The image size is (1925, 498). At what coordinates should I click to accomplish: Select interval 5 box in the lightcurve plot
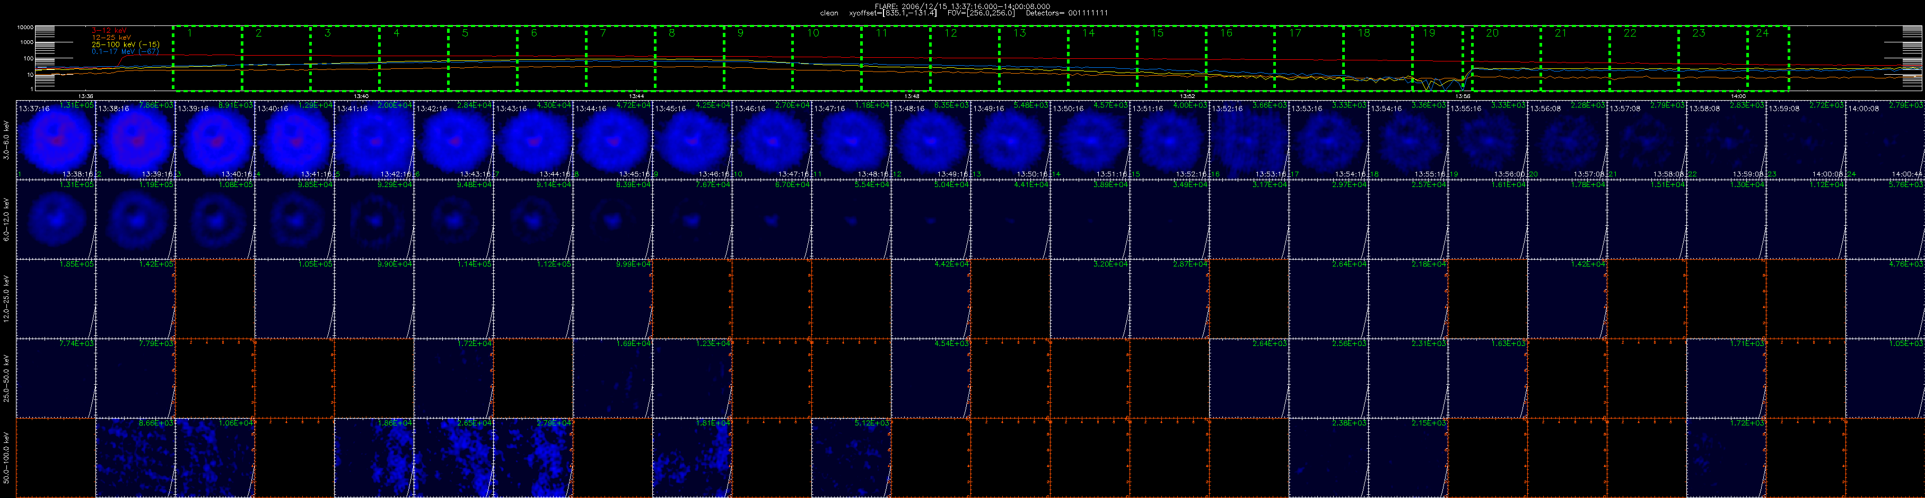click(483, 58)
